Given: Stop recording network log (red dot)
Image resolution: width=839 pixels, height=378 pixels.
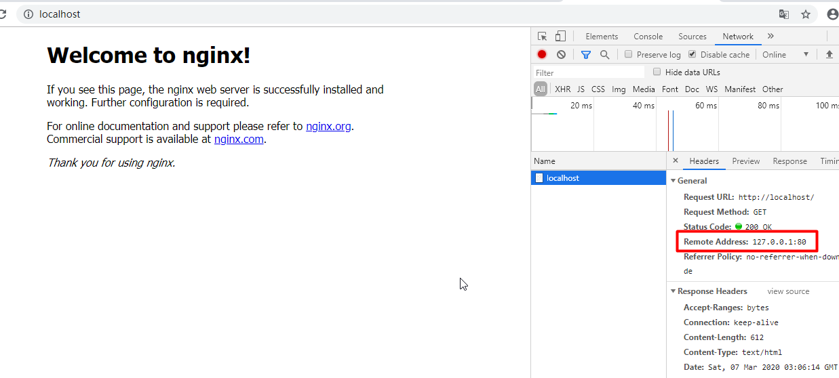Looking at the screenshot, I should pyautogui.click(x=542, y=54).
